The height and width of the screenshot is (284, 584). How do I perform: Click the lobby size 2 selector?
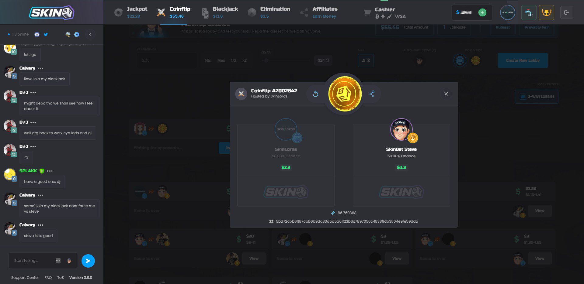[x=366, y=60]
